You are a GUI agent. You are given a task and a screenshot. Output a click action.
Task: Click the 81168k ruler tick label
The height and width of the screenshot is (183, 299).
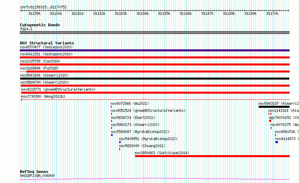tap(229, 13)
